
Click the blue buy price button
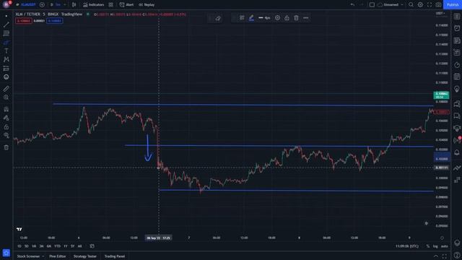(55, 21)
